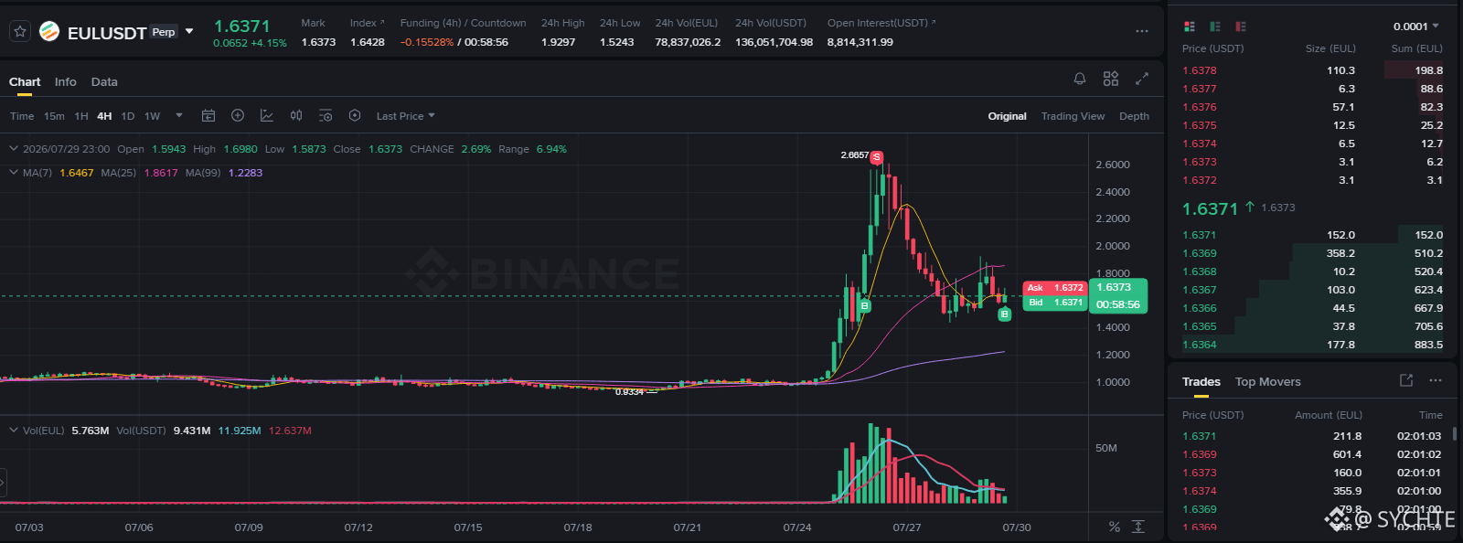Click the Index price link
The width and height of the screenshot is (1463, 543).
pos(367,23)
